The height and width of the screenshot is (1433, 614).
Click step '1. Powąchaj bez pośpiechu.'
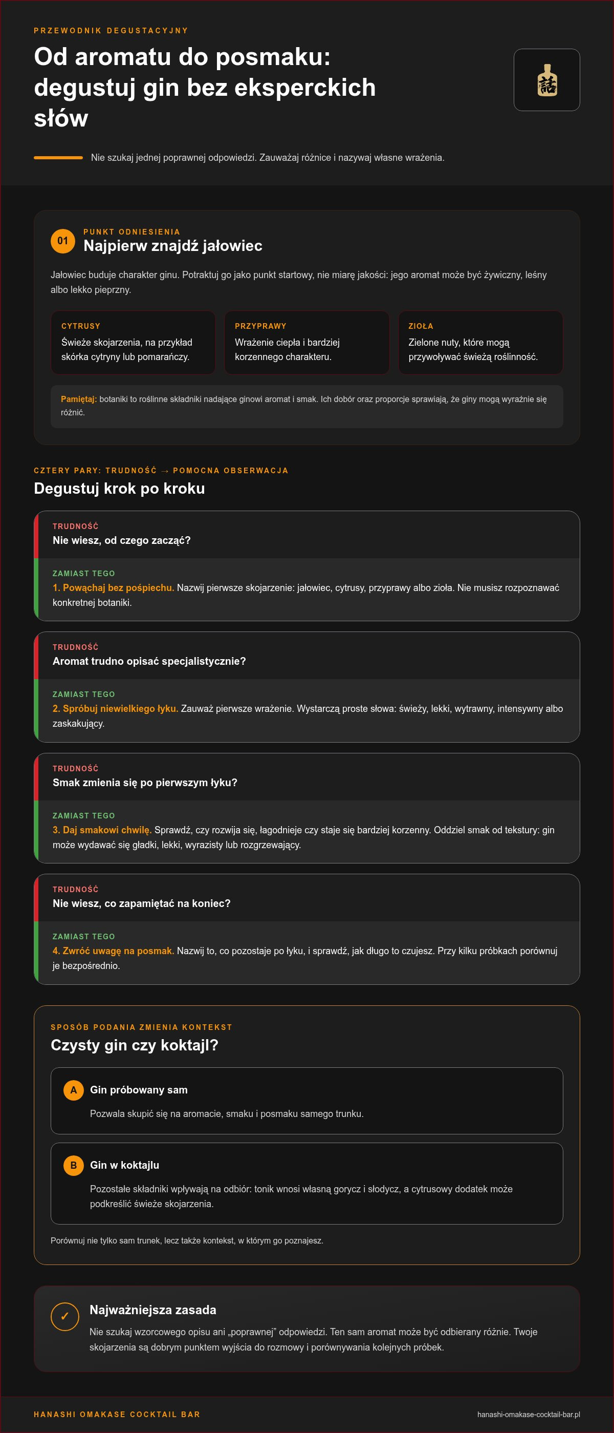coord(114,587)
